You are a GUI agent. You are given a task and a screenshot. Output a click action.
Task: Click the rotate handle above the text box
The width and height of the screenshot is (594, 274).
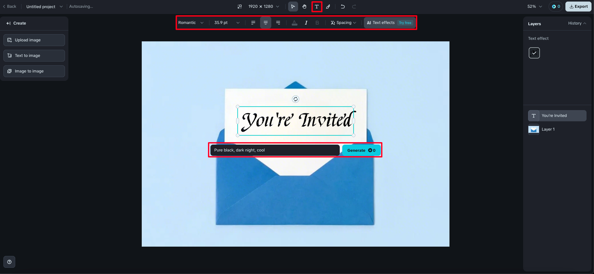[x=296, y=99]
